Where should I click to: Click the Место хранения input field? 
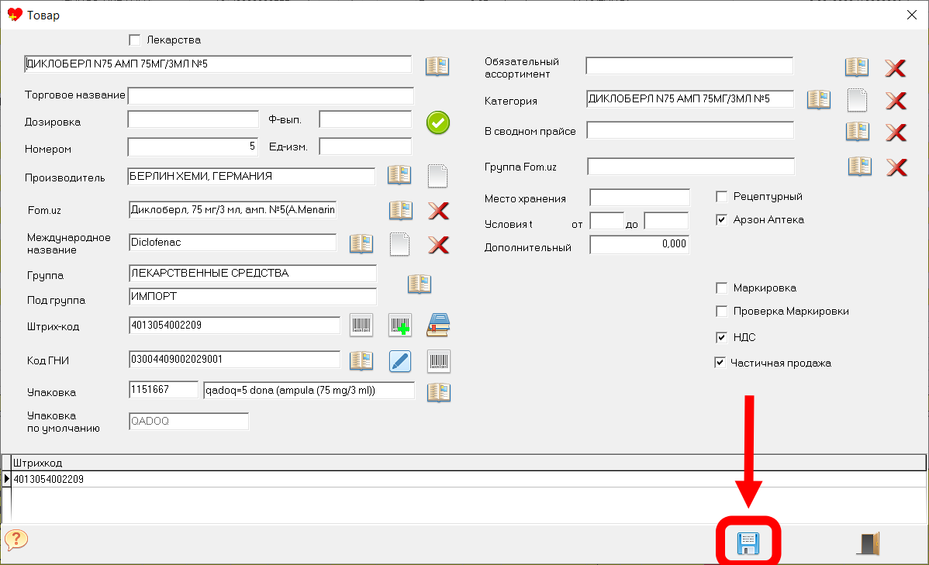click(x=640, y=197)
